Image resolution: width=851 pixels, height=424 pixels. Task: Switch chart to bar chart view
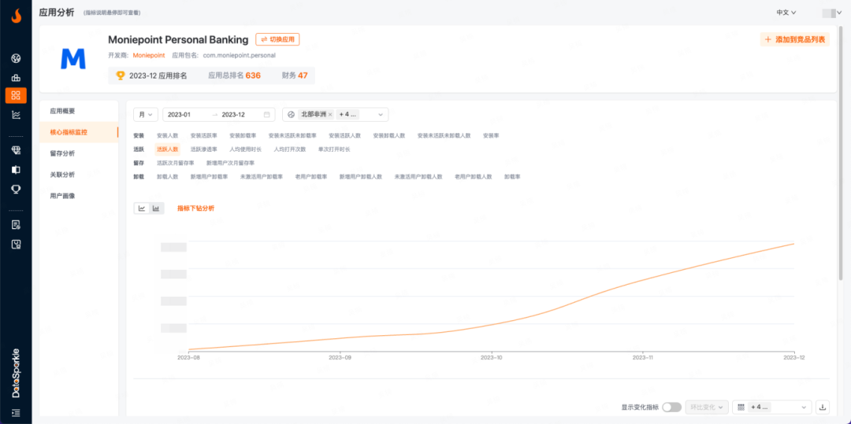[x=156, y=208]
